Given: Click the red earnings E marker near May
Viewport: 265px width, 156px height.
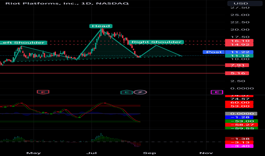Looking at the screenshot, I should tap(43, 92).
